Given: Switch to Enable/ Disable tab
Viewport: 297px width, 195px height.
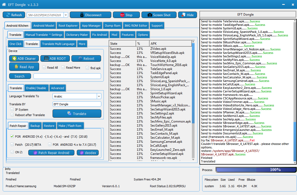Looking at the screenshot, I should tap(36, 88).
